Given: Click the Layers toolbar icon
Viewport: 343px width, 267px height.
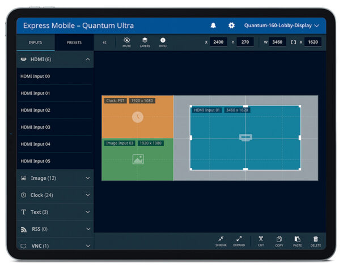Looking at the screenshot, I should click(x=145, y=42).
